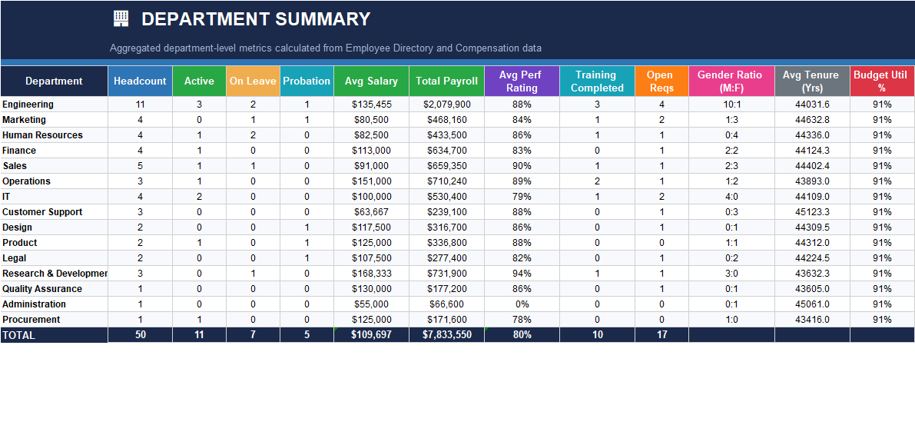Select the Operations department cell
Image resolution: width=915 pixels, height=435 pixels.
click(55, 181)
